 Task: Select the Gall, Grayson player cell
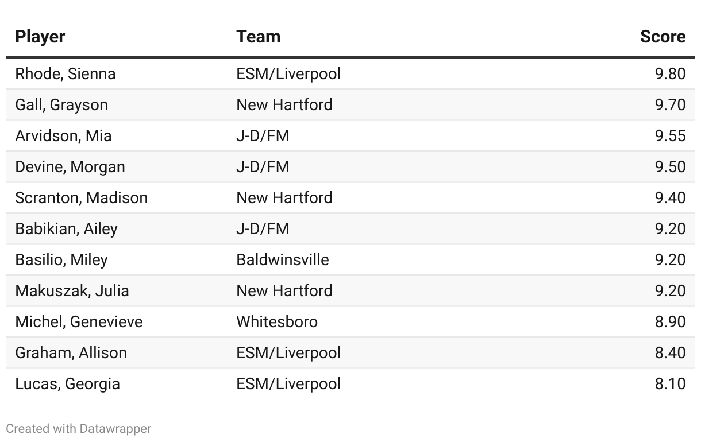click(x=61, y=105)
